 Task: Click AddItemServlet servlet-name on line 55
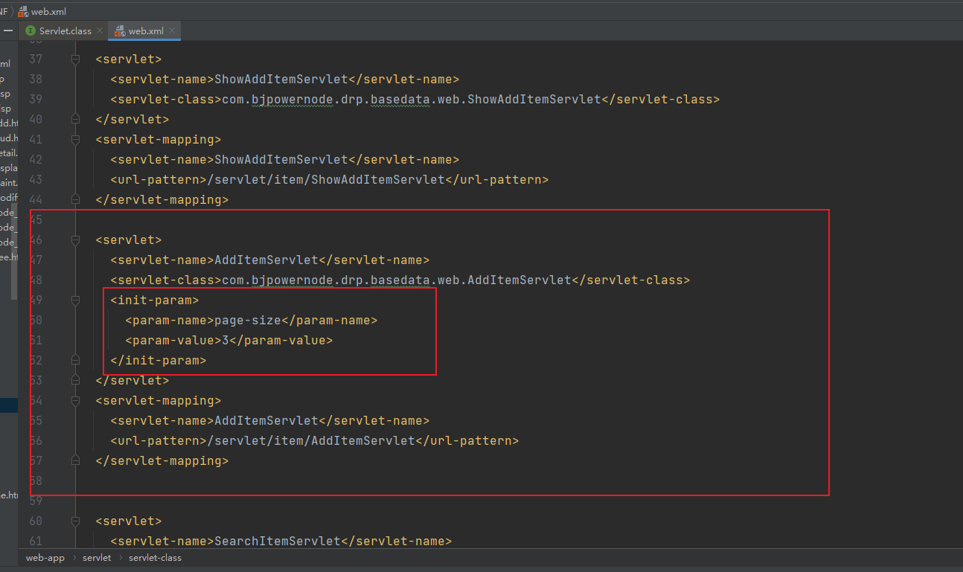(266, 421)
